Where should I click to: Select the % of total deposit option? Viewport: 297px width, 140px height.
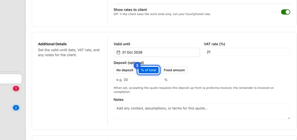pyautogui.click(x=148, y=70)
